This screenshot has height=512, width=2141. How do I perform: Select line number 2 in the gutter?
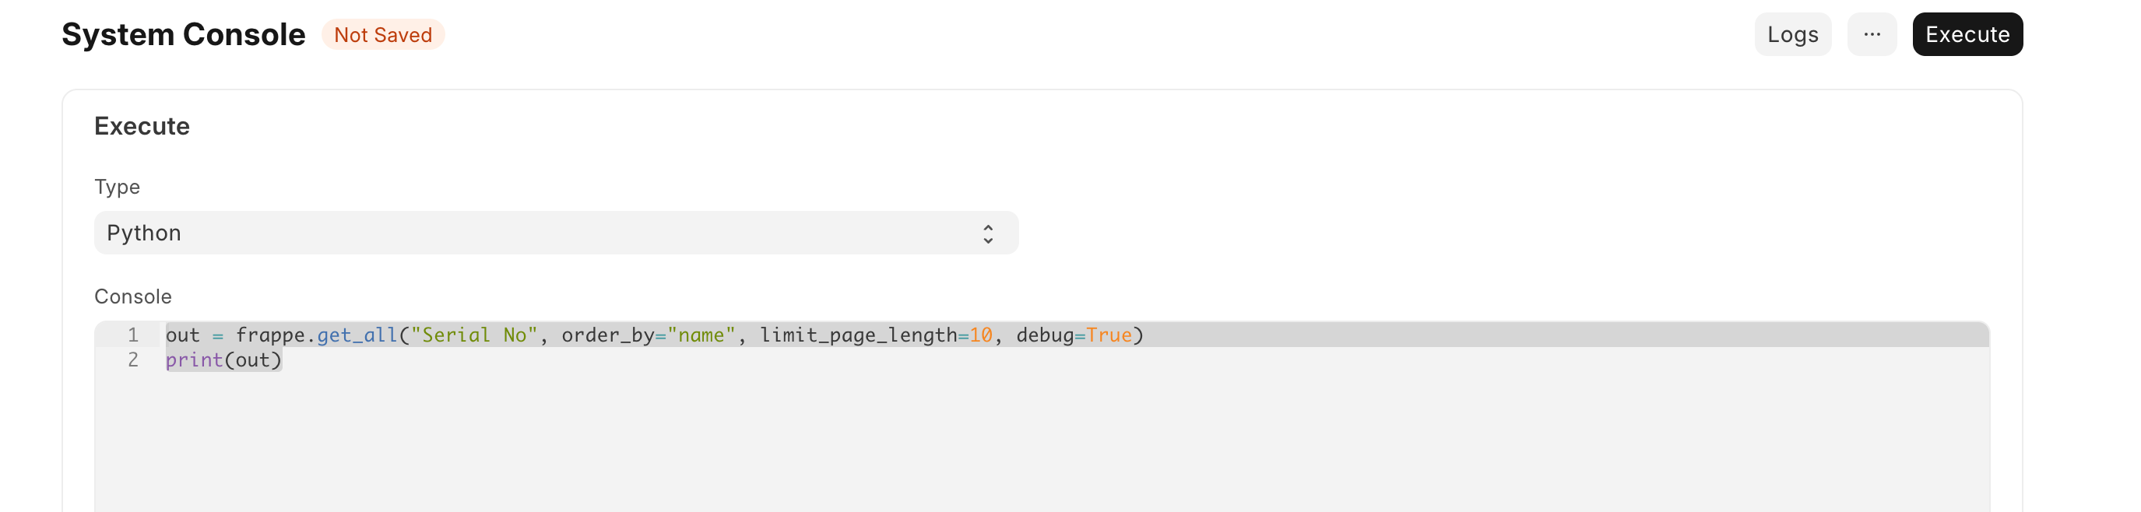tap(132, 360)
